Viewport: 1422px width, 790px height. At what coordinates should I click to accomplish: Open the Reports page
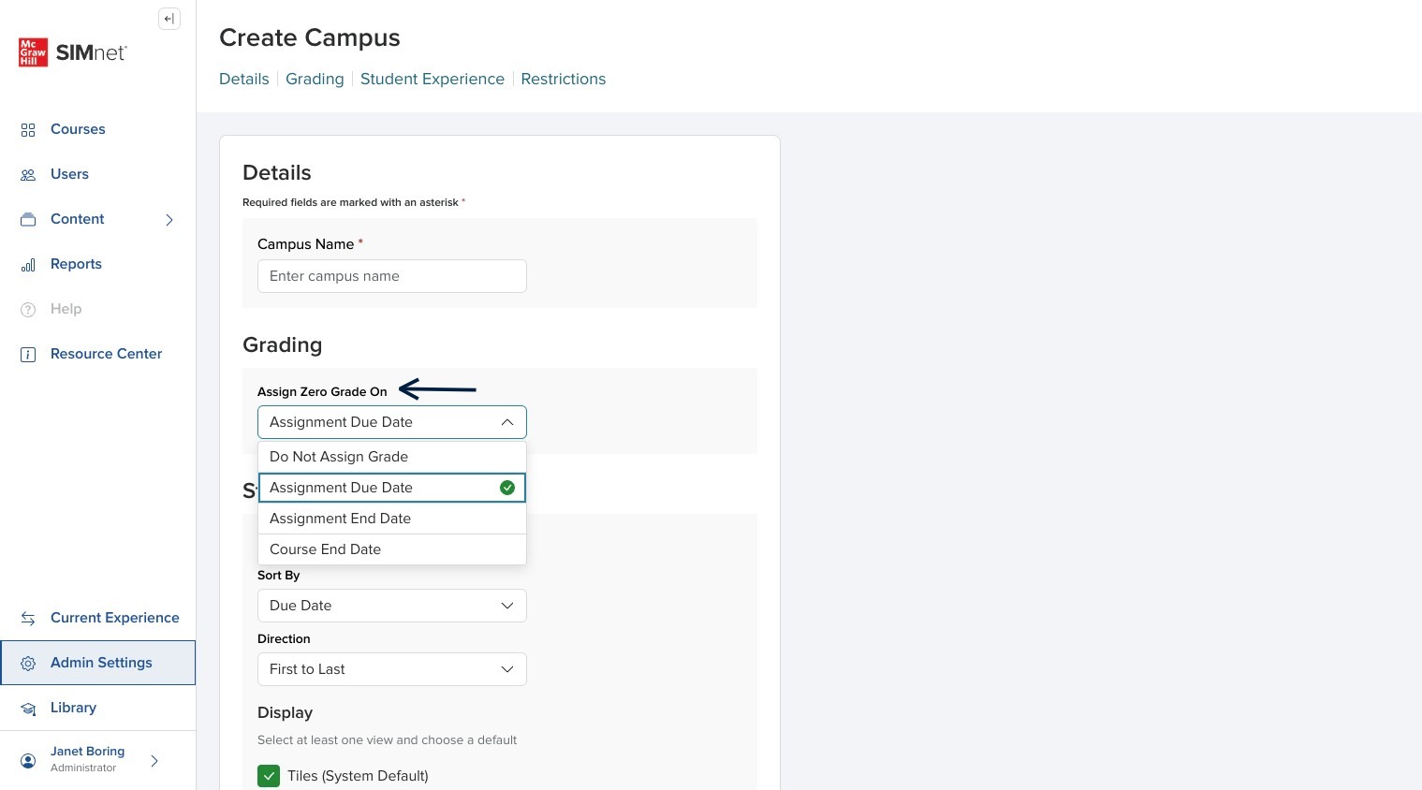[x=76, y=264]
